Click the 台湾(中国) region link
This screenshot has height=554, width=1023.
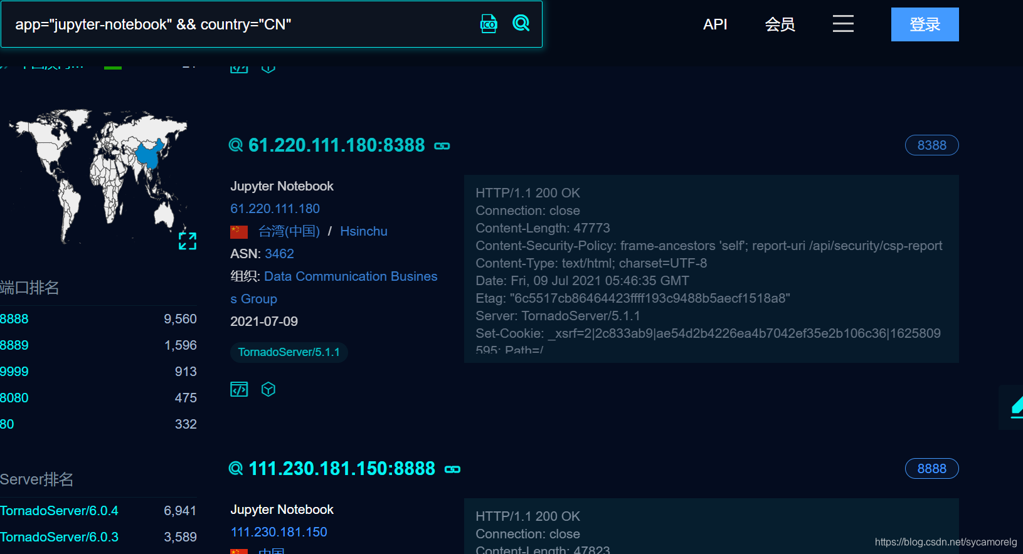pos(289,231)
